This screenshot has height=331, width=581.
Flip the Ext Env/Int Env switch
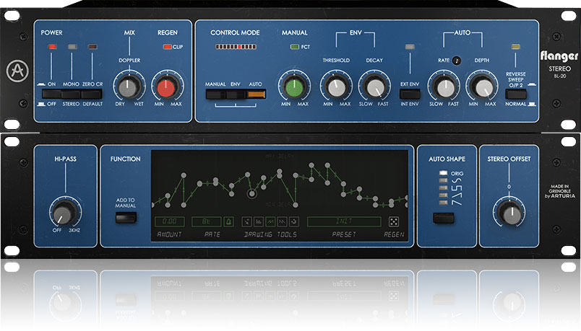pos(410,94)
